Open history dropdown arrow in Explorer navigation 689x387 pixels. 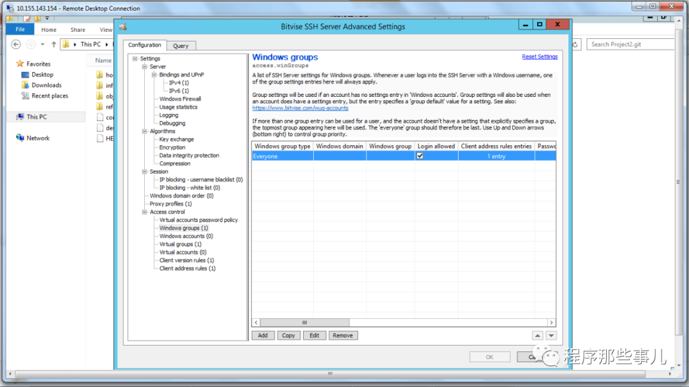tap(43, 45)
